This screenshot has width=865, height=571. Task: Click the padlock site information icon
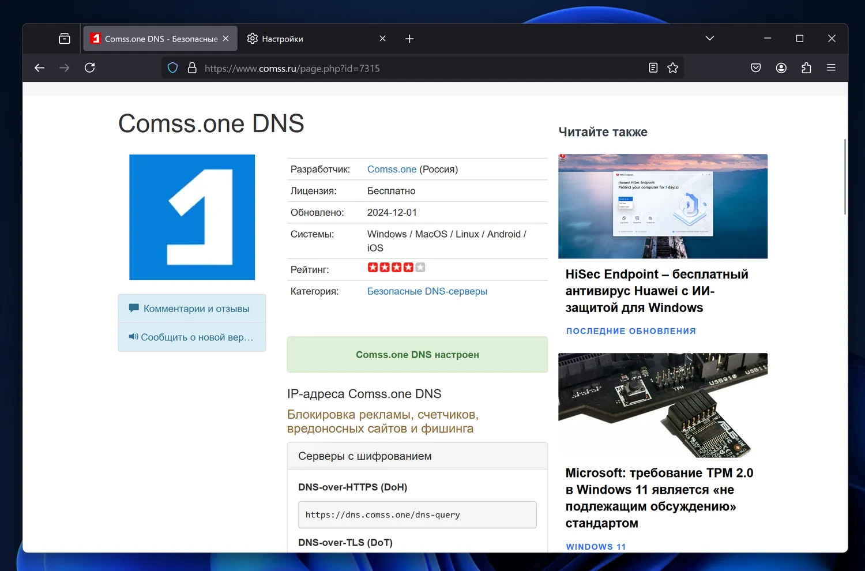pos(192,68)
